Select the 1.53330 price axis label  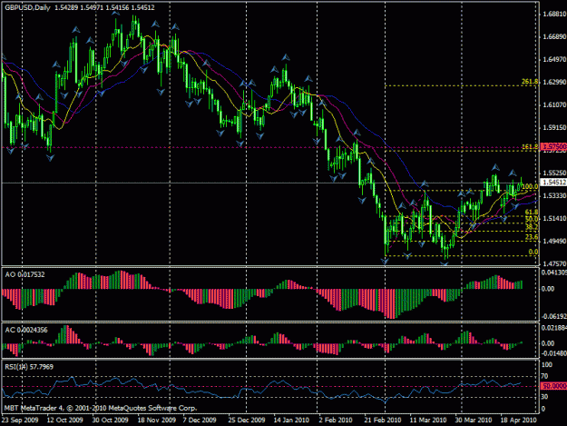click(x=554, y=196)
